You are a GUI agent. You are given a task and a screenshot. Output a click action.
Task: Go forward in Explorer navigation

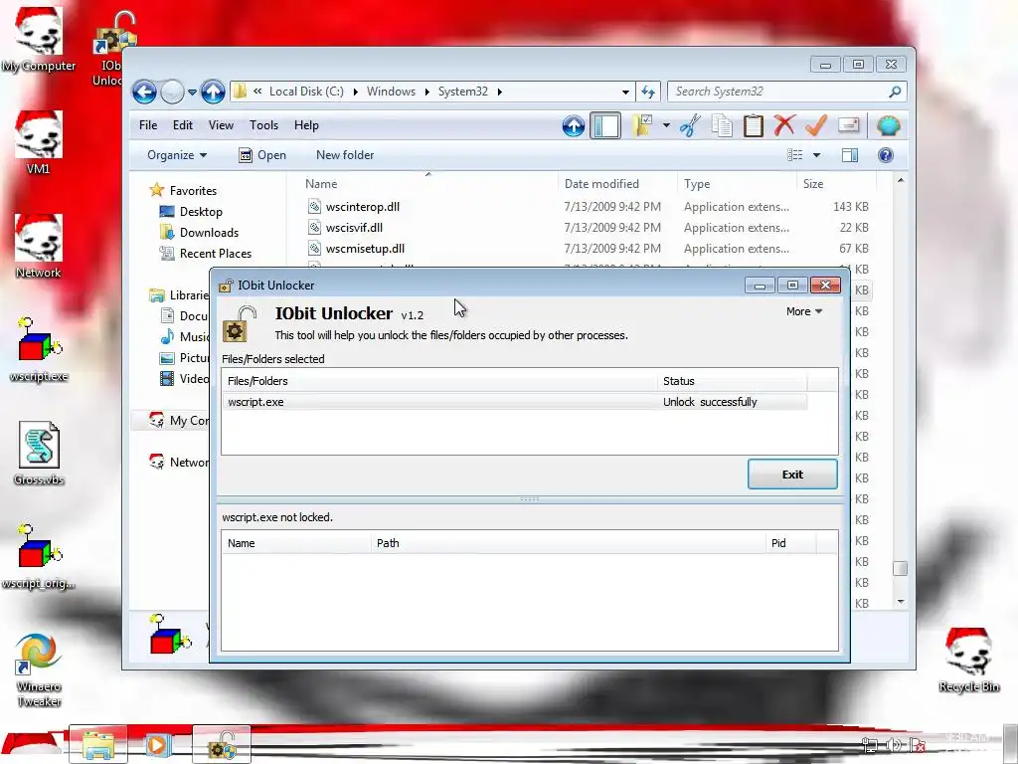(172, 92)
